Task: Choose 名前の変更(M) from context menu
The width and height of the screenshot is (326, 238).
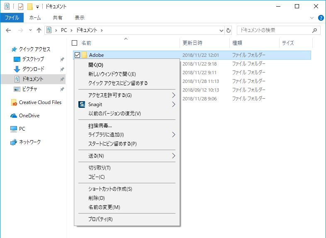Action: [127, 207]
